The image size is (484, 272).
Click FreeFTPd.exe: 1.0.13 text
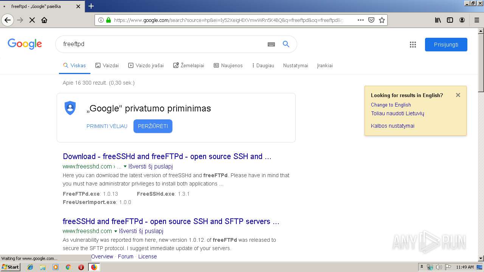coord(90,194)
